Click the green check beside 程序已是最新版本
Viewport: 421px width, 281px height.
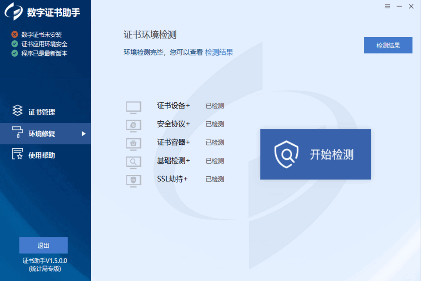[15, 53]
